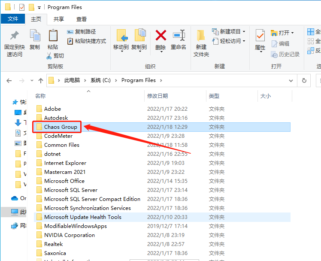Click the Rename icon
Viewport: 321px width, 261px height.
(x=179, y=35)
